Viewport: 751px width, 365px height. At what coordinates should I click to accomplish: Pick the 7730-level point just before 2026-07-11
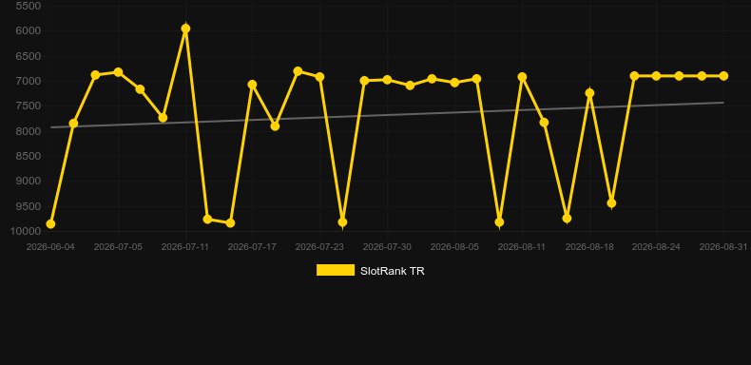click(163, 118)
